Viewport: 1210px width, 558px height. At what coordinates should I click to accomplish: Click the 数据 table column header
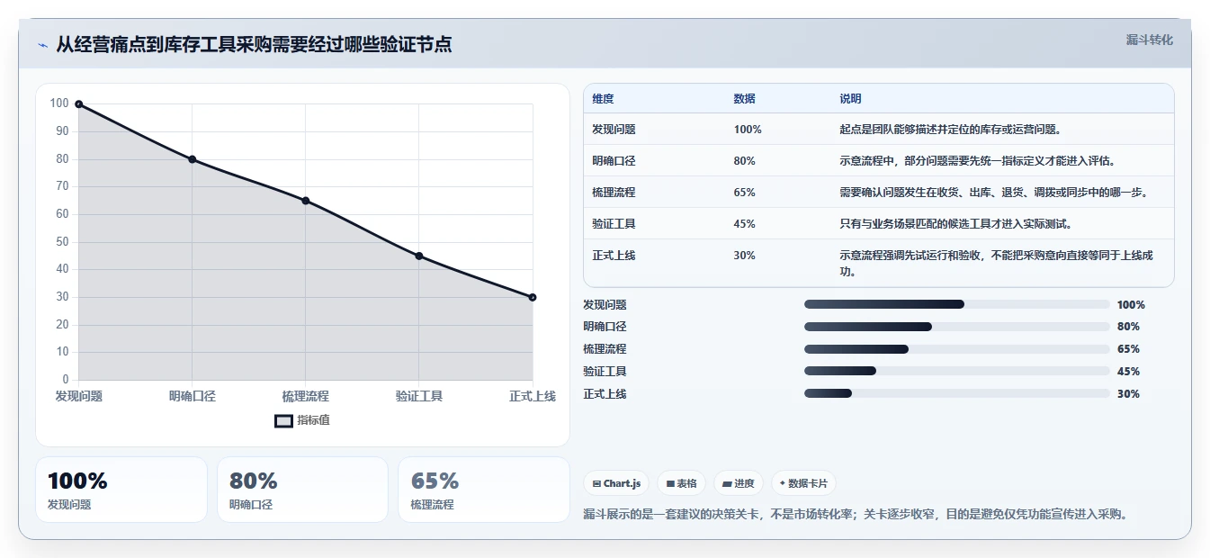(744, 99)
